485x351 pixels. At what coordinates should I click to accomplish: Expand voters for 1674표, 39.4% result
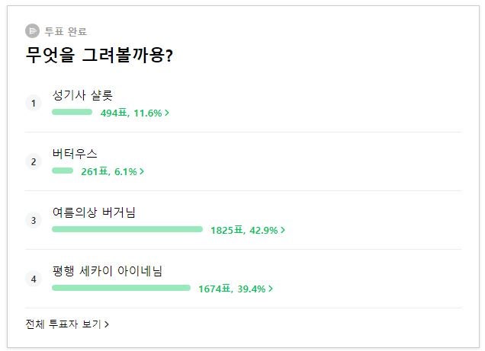tap(235, 289)
